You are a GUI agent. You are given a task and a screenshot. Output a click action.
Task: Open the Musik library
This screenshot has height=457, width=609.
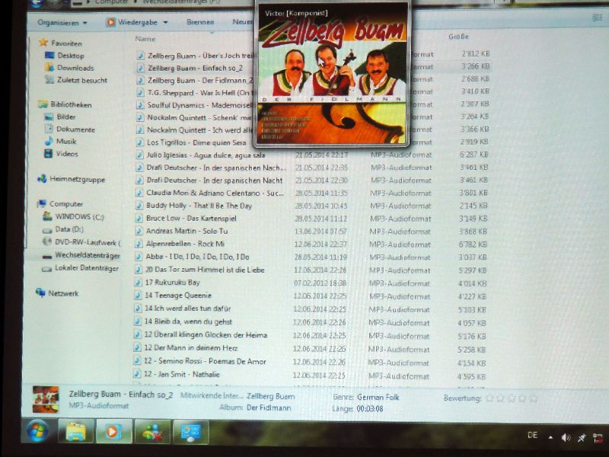pos(66,141)
